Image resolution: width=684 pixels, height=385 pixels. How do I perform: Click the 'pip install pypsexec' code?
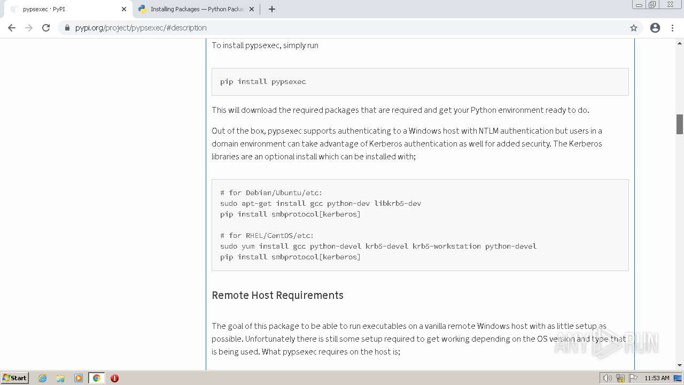tap(263, 81)
